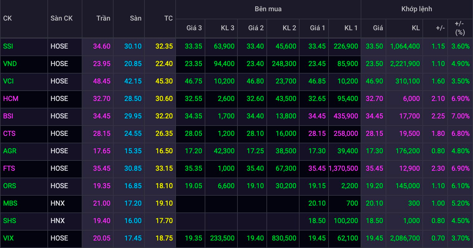The image size is (473, 248).
Task: Click BSI percent change 7.00%
Action: pyautogui.click(x=461, y=116)
